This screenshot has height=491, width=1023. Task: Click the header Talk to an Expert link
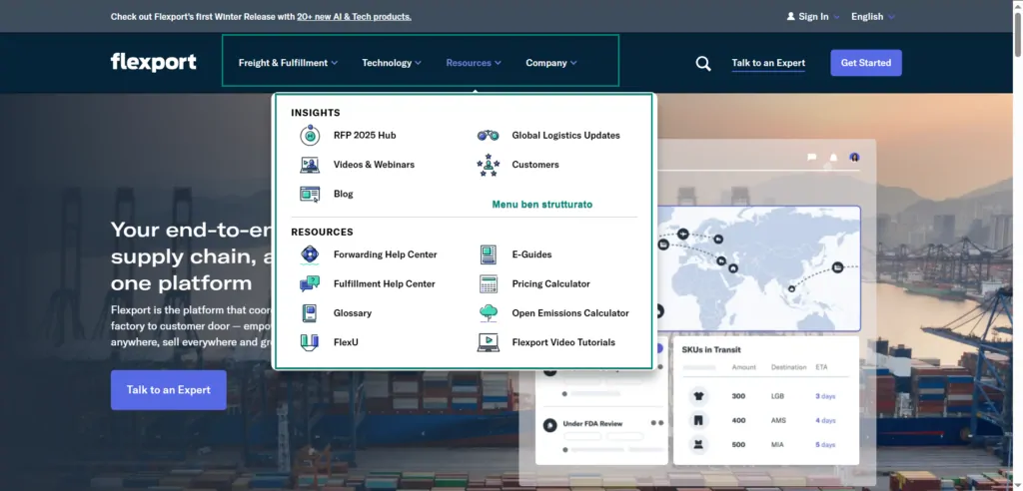[x=768, y=63]
